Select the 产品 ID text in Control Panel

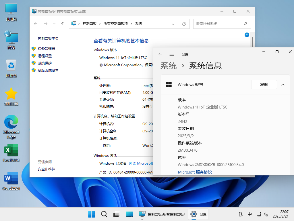(x=126, y=172)
